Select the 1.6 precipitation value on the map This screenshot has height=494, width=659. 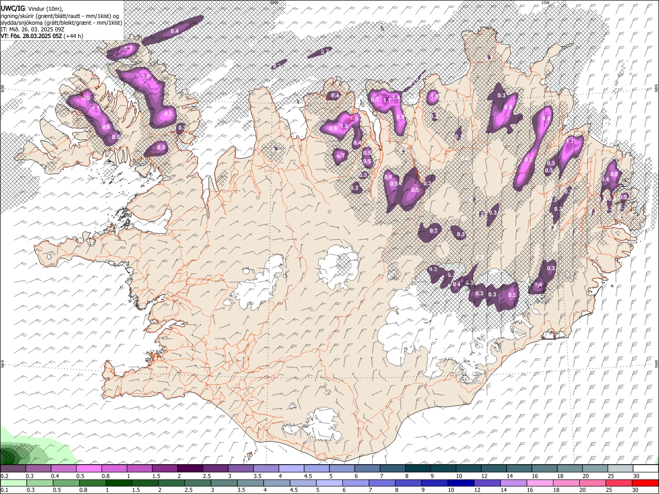click(344, 127)
